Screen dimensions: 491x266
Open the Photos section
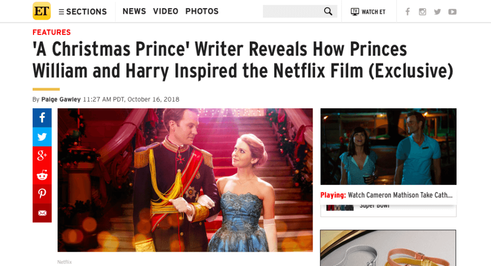(x=202, y=12)
